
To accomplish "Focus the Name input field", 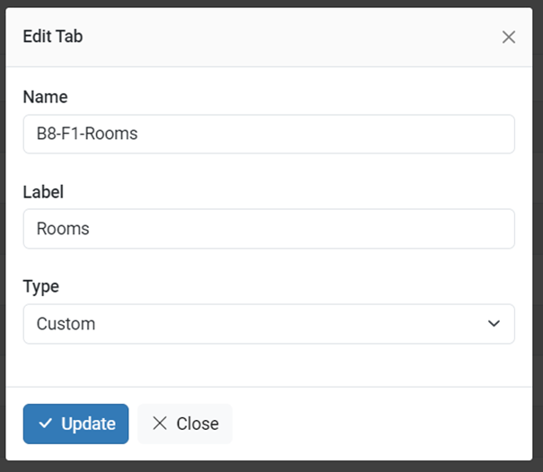I will (268, 134).
